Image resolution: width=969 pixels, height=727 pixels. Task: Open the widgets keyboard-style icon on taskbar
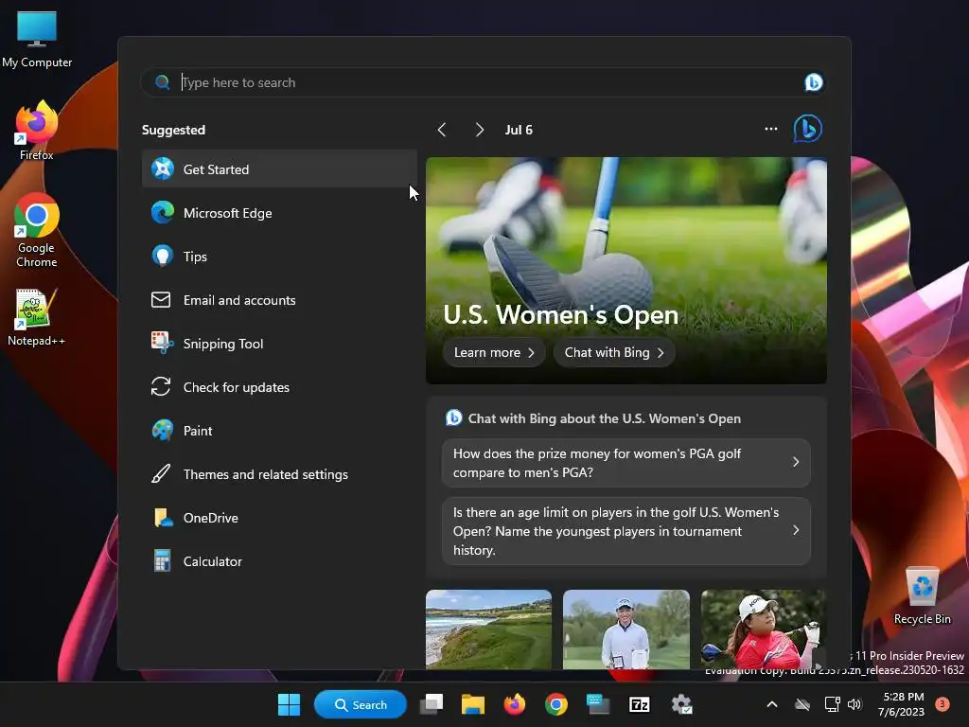(x=598, y=704)
